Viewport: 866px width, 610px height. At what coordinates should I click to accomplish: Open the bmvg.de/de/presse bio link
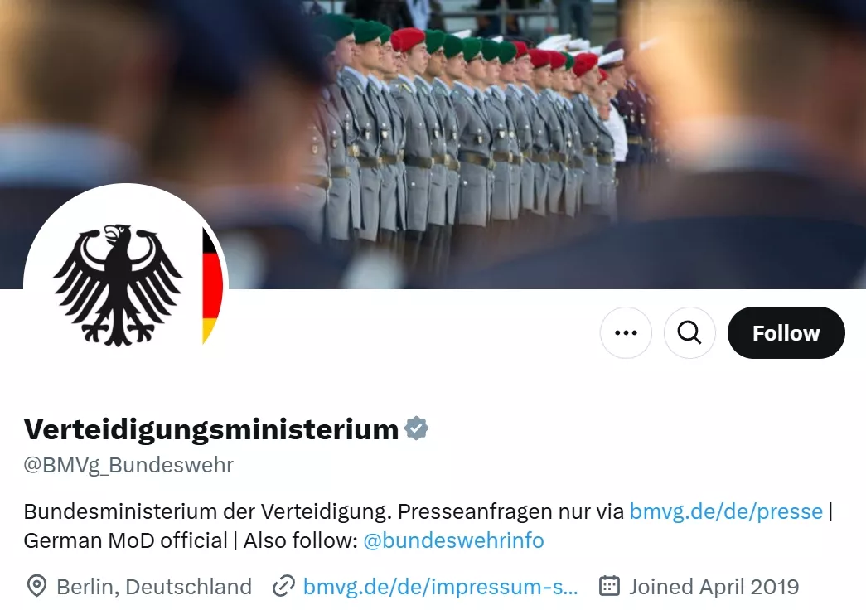pyautogui.click(x=726, y=511)
